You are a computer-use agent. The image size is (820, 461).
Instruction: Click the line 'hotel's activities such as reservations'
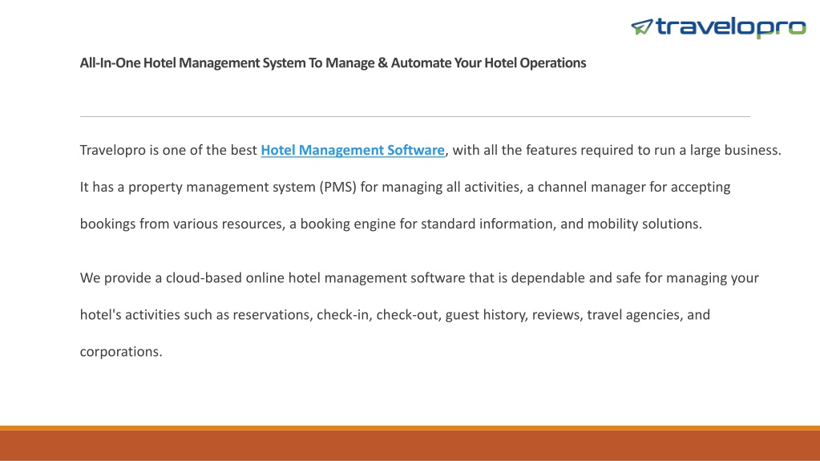[395, 314]
